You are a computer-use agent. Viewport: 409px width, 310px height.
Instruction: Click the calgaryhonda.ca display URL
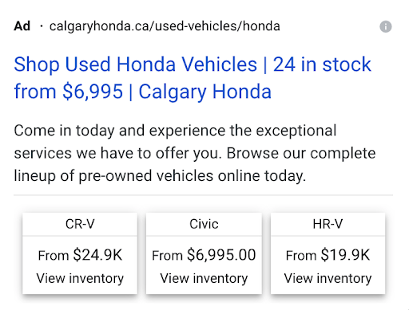coord(165,26)
